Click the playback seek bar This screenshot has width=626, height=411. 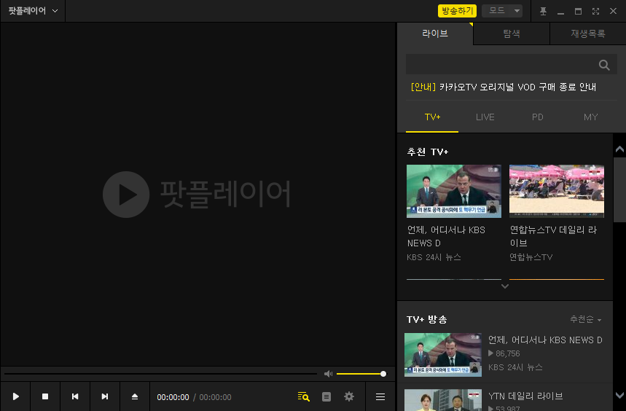160,374
